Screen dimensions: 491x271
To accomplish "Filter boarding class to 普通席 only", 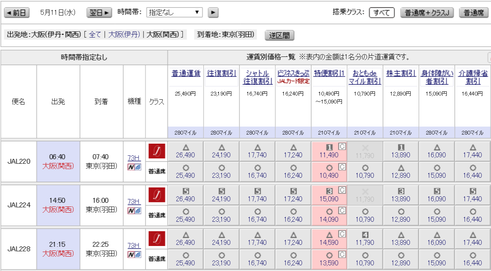I will click(x=474, y=13).
